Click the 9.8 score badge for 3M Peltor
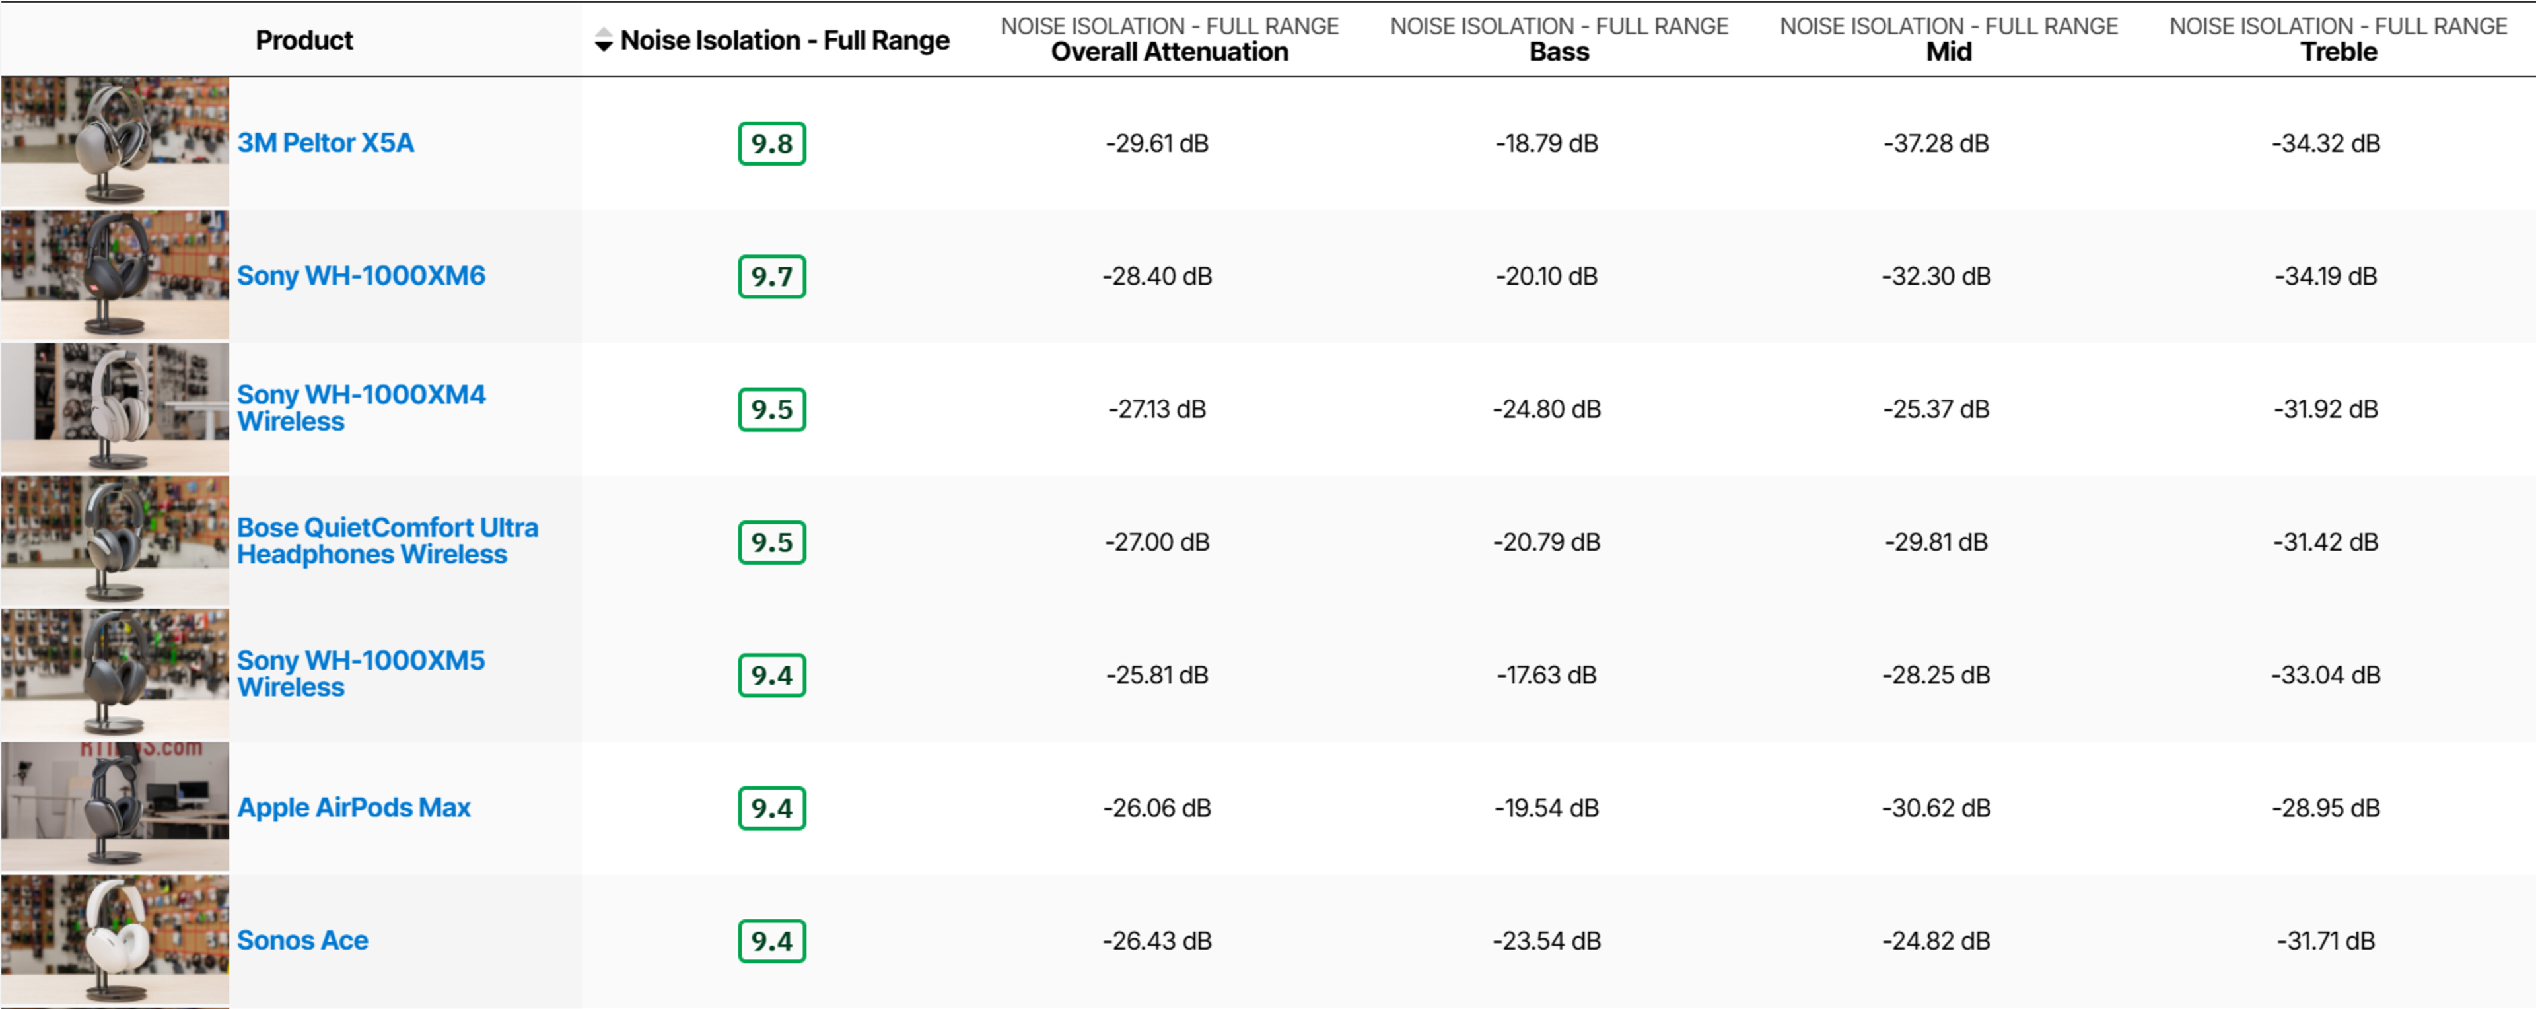Viewport: 2536px width, 1009px height. click(x=772, y=144)
